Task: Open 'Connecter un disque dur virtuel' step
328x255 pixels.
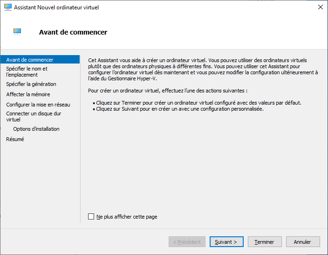Action: [34, 116]
